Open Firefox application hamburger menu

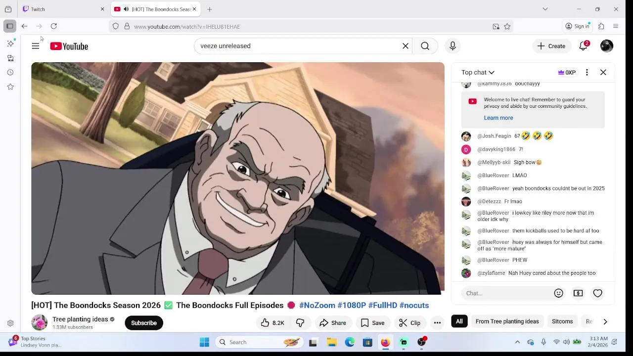(616, 26)
